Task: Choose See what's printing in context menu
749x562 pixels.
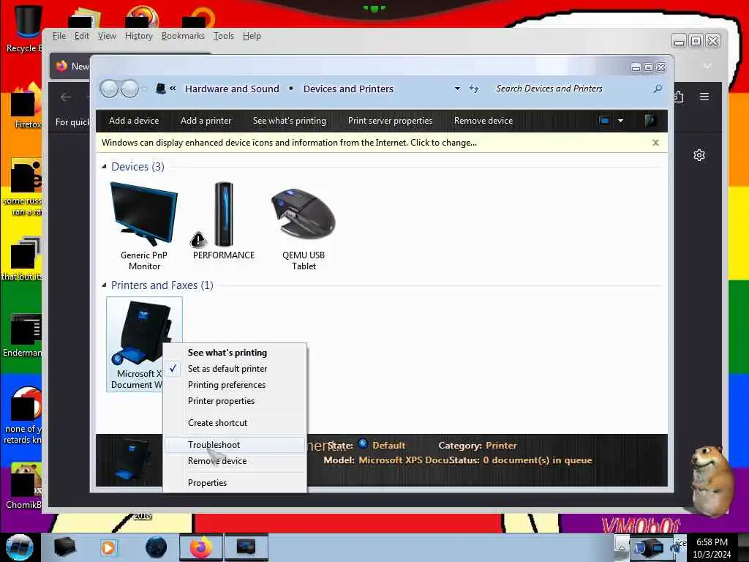Action: click(x=235, y=353)
